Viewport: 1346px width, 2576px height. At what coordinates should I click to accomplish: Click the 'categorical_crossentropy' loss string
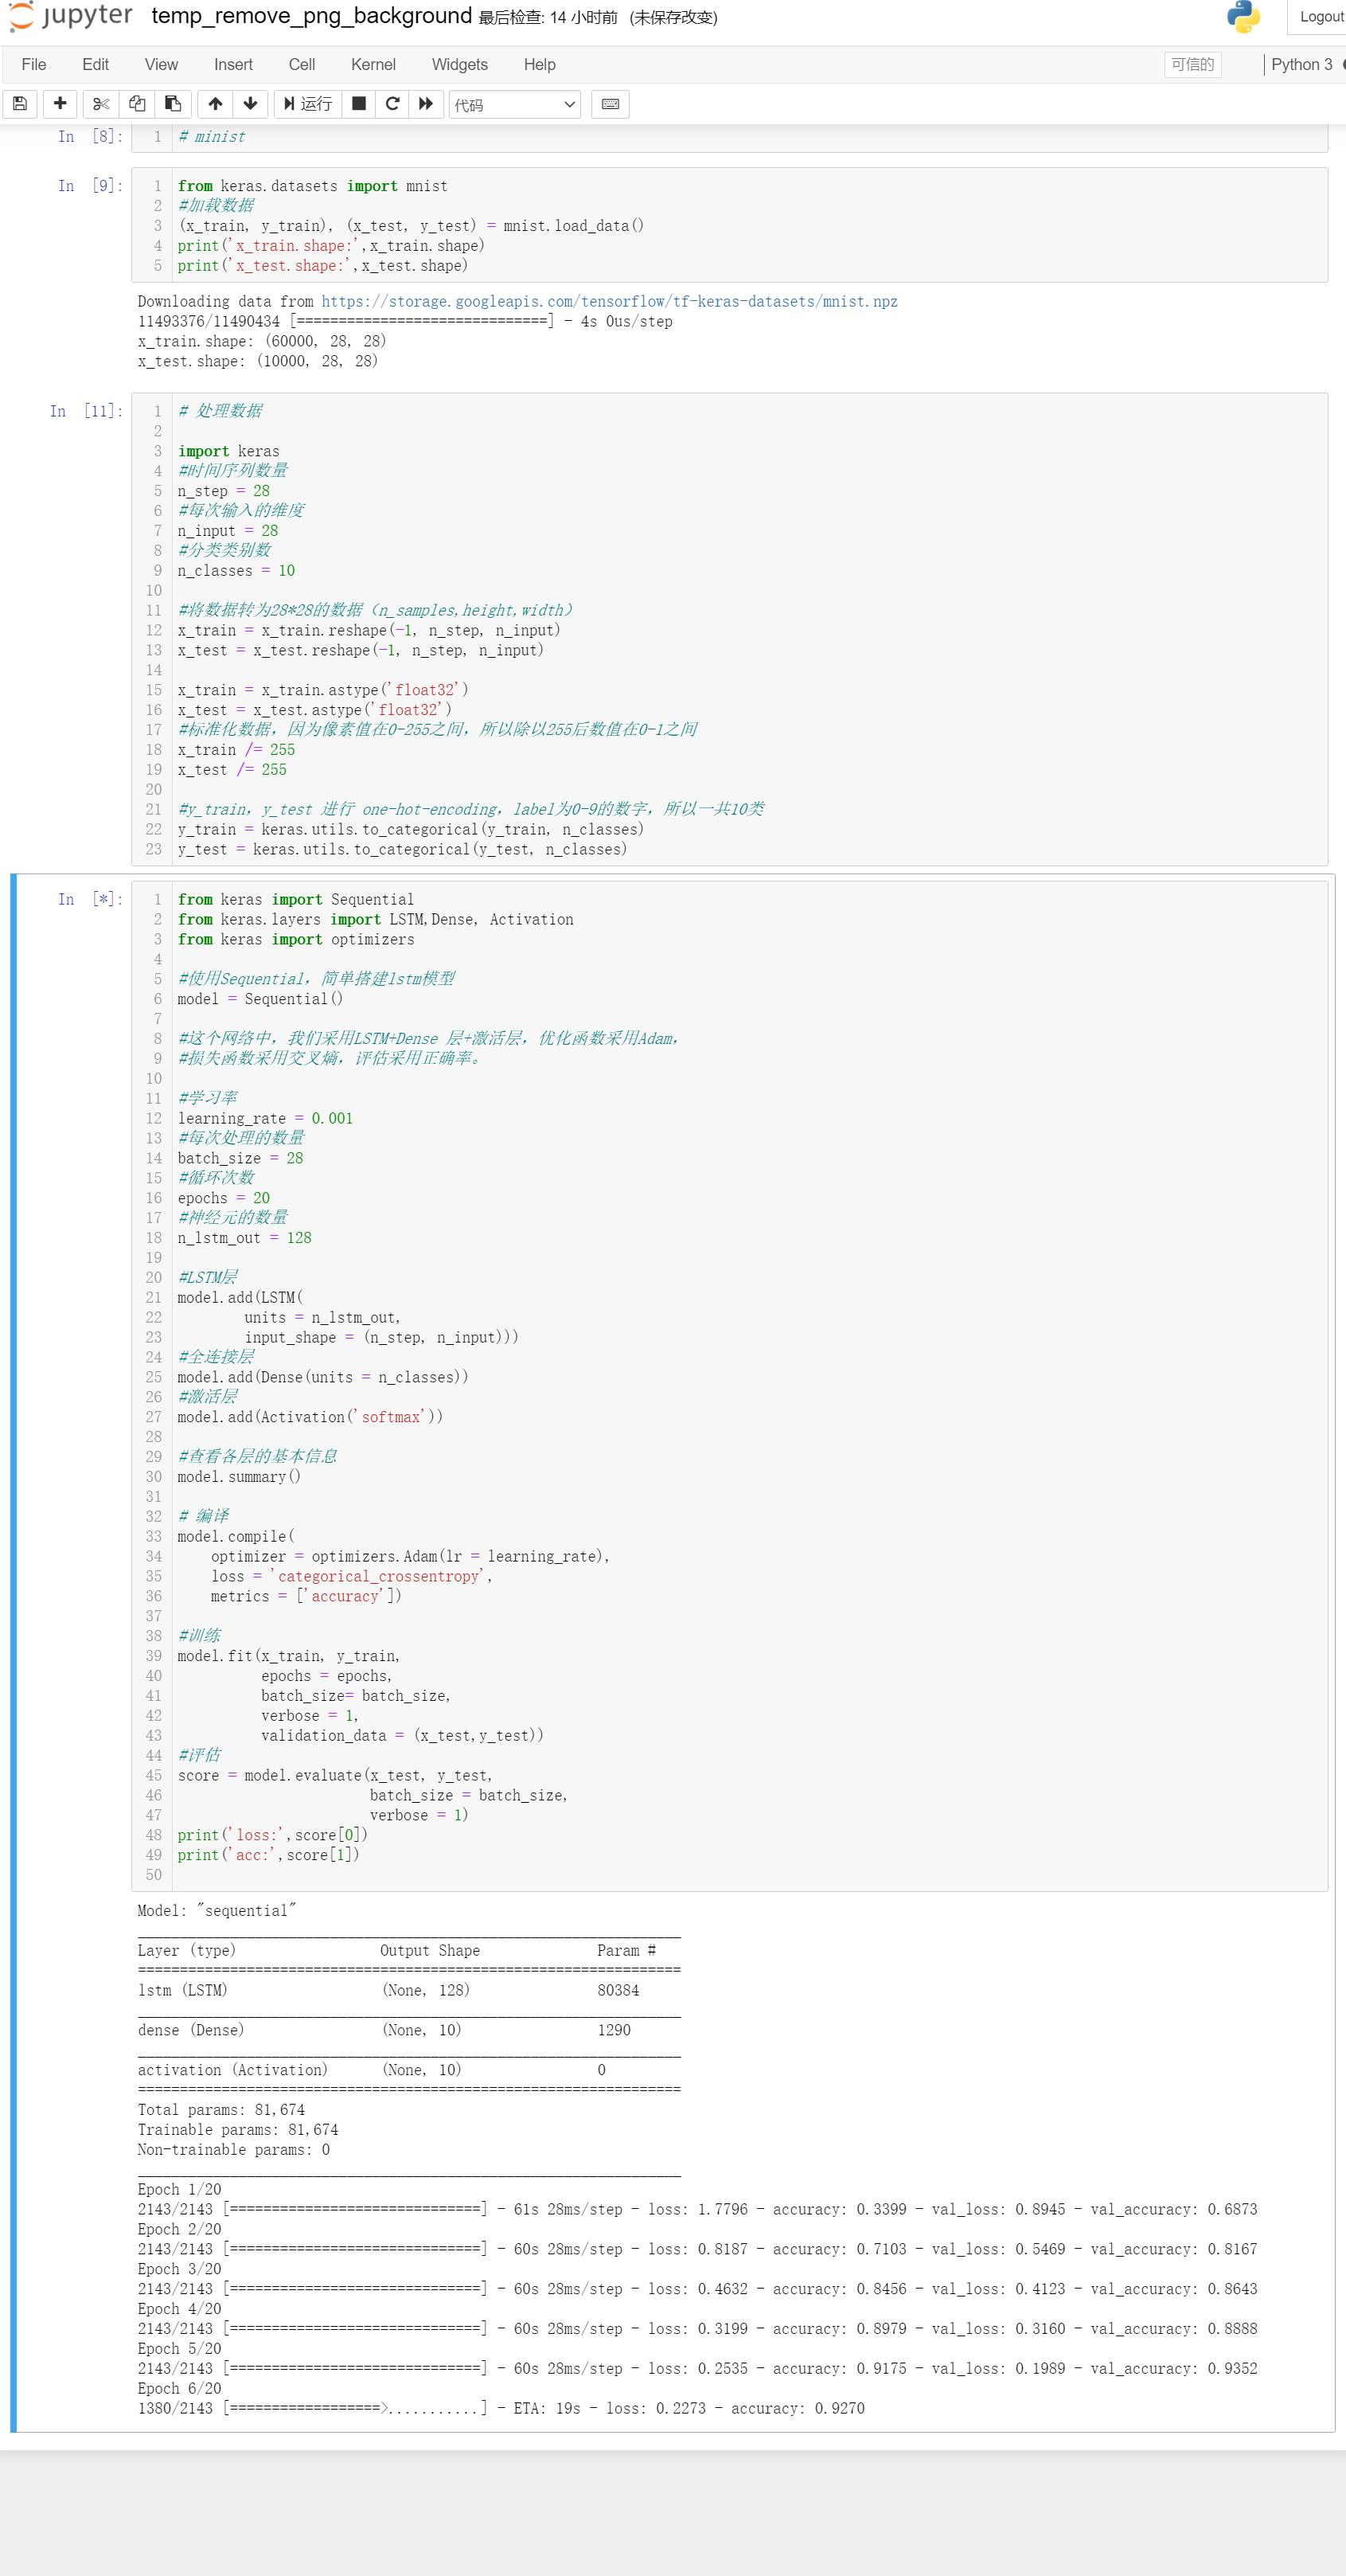coord(379,1576)
